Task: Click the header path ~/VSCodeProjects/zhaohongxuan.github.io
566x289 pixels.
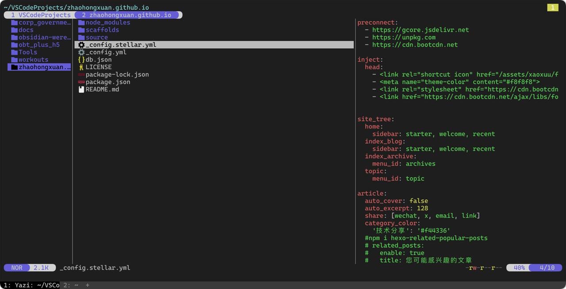Action: pos(76,8)
